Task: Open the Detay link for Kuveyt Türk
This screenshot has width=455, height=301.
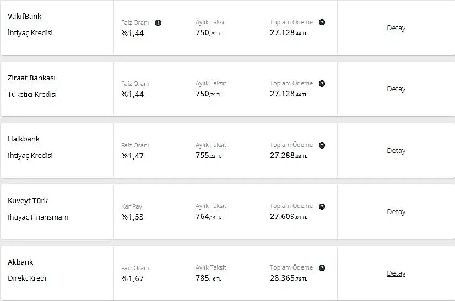Action: [396, 212]
